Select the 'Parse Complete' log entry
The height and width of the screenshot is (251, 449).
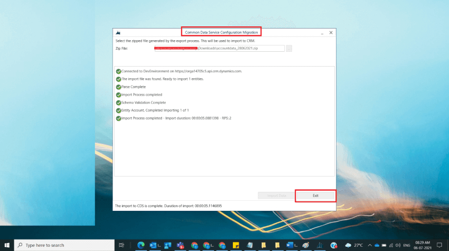[134, 87]
